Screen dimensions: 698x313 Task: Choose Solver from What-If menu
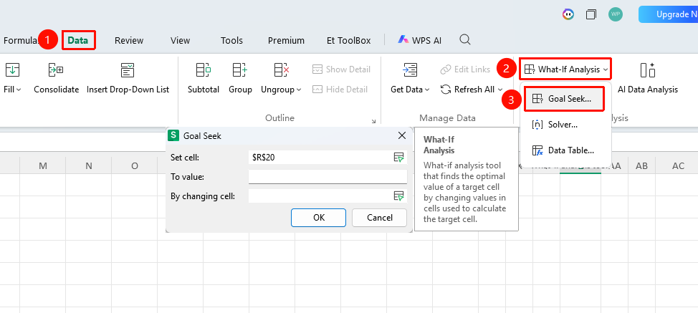pyautogui.click(x=563, y=125)
